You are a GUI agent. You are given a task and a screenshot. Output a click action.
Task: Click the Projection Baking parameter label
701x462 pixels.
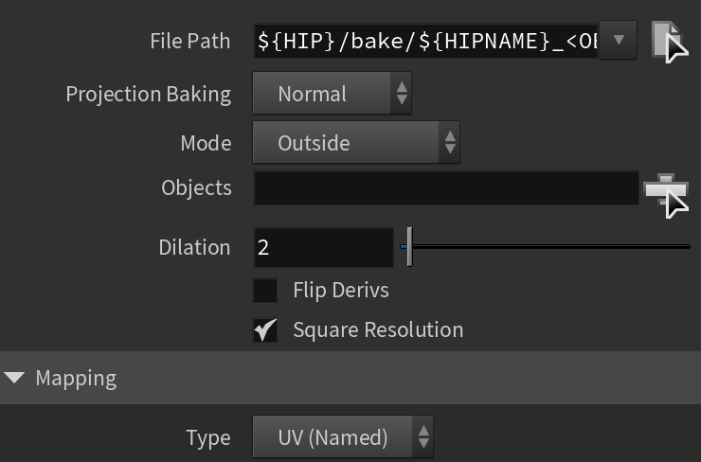149,95
